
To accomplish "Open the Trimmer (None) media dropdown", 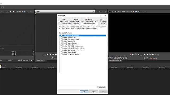I will click(x=65, y=11).
